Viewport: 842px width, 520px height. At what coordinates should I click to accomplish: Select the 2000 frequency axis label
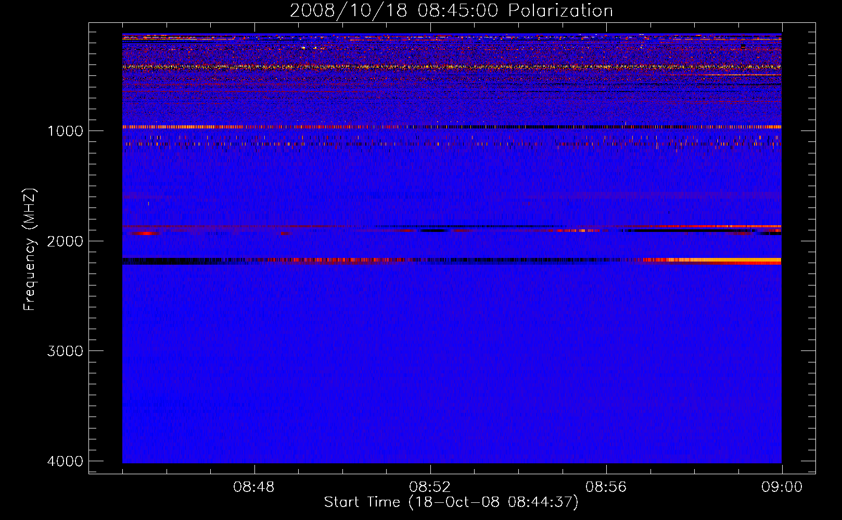[65, 241]
